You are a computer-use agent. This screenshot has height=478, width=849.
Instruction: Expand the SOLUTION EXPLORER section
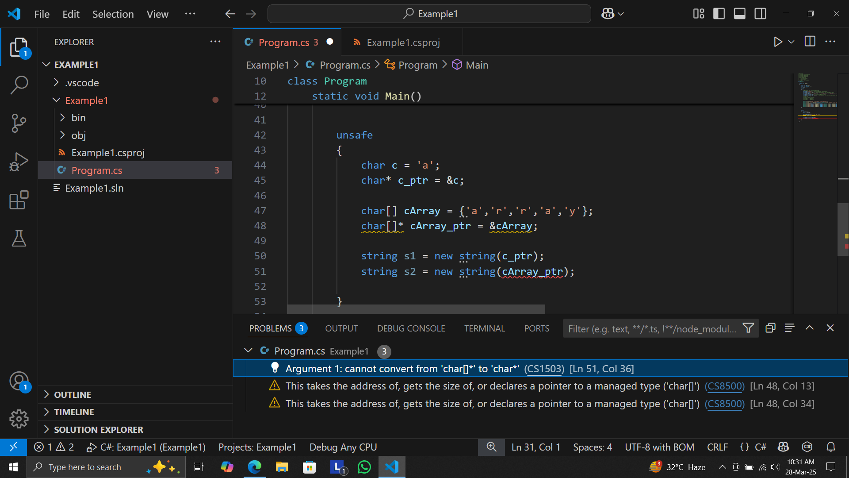tap(135, 429)
